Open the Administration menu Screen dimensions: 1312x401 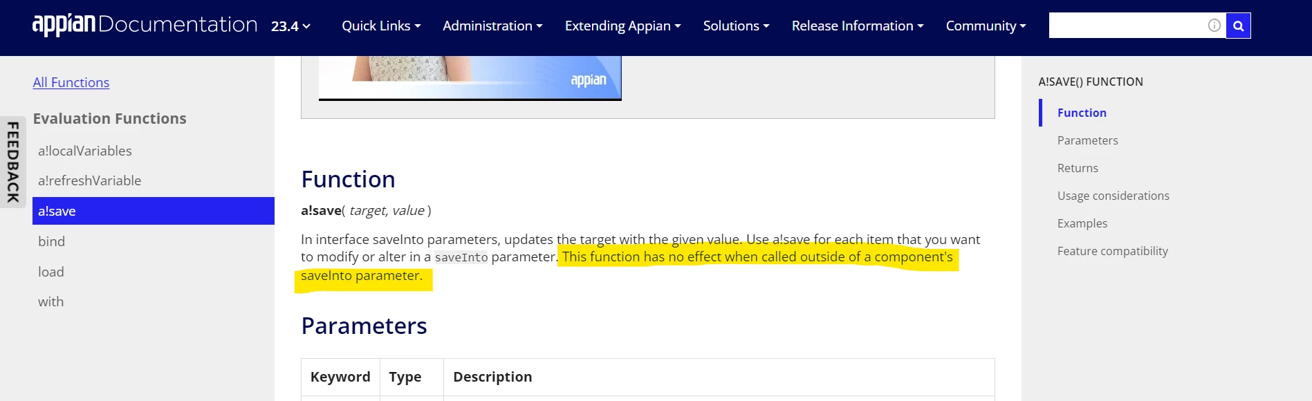(492, 26)
